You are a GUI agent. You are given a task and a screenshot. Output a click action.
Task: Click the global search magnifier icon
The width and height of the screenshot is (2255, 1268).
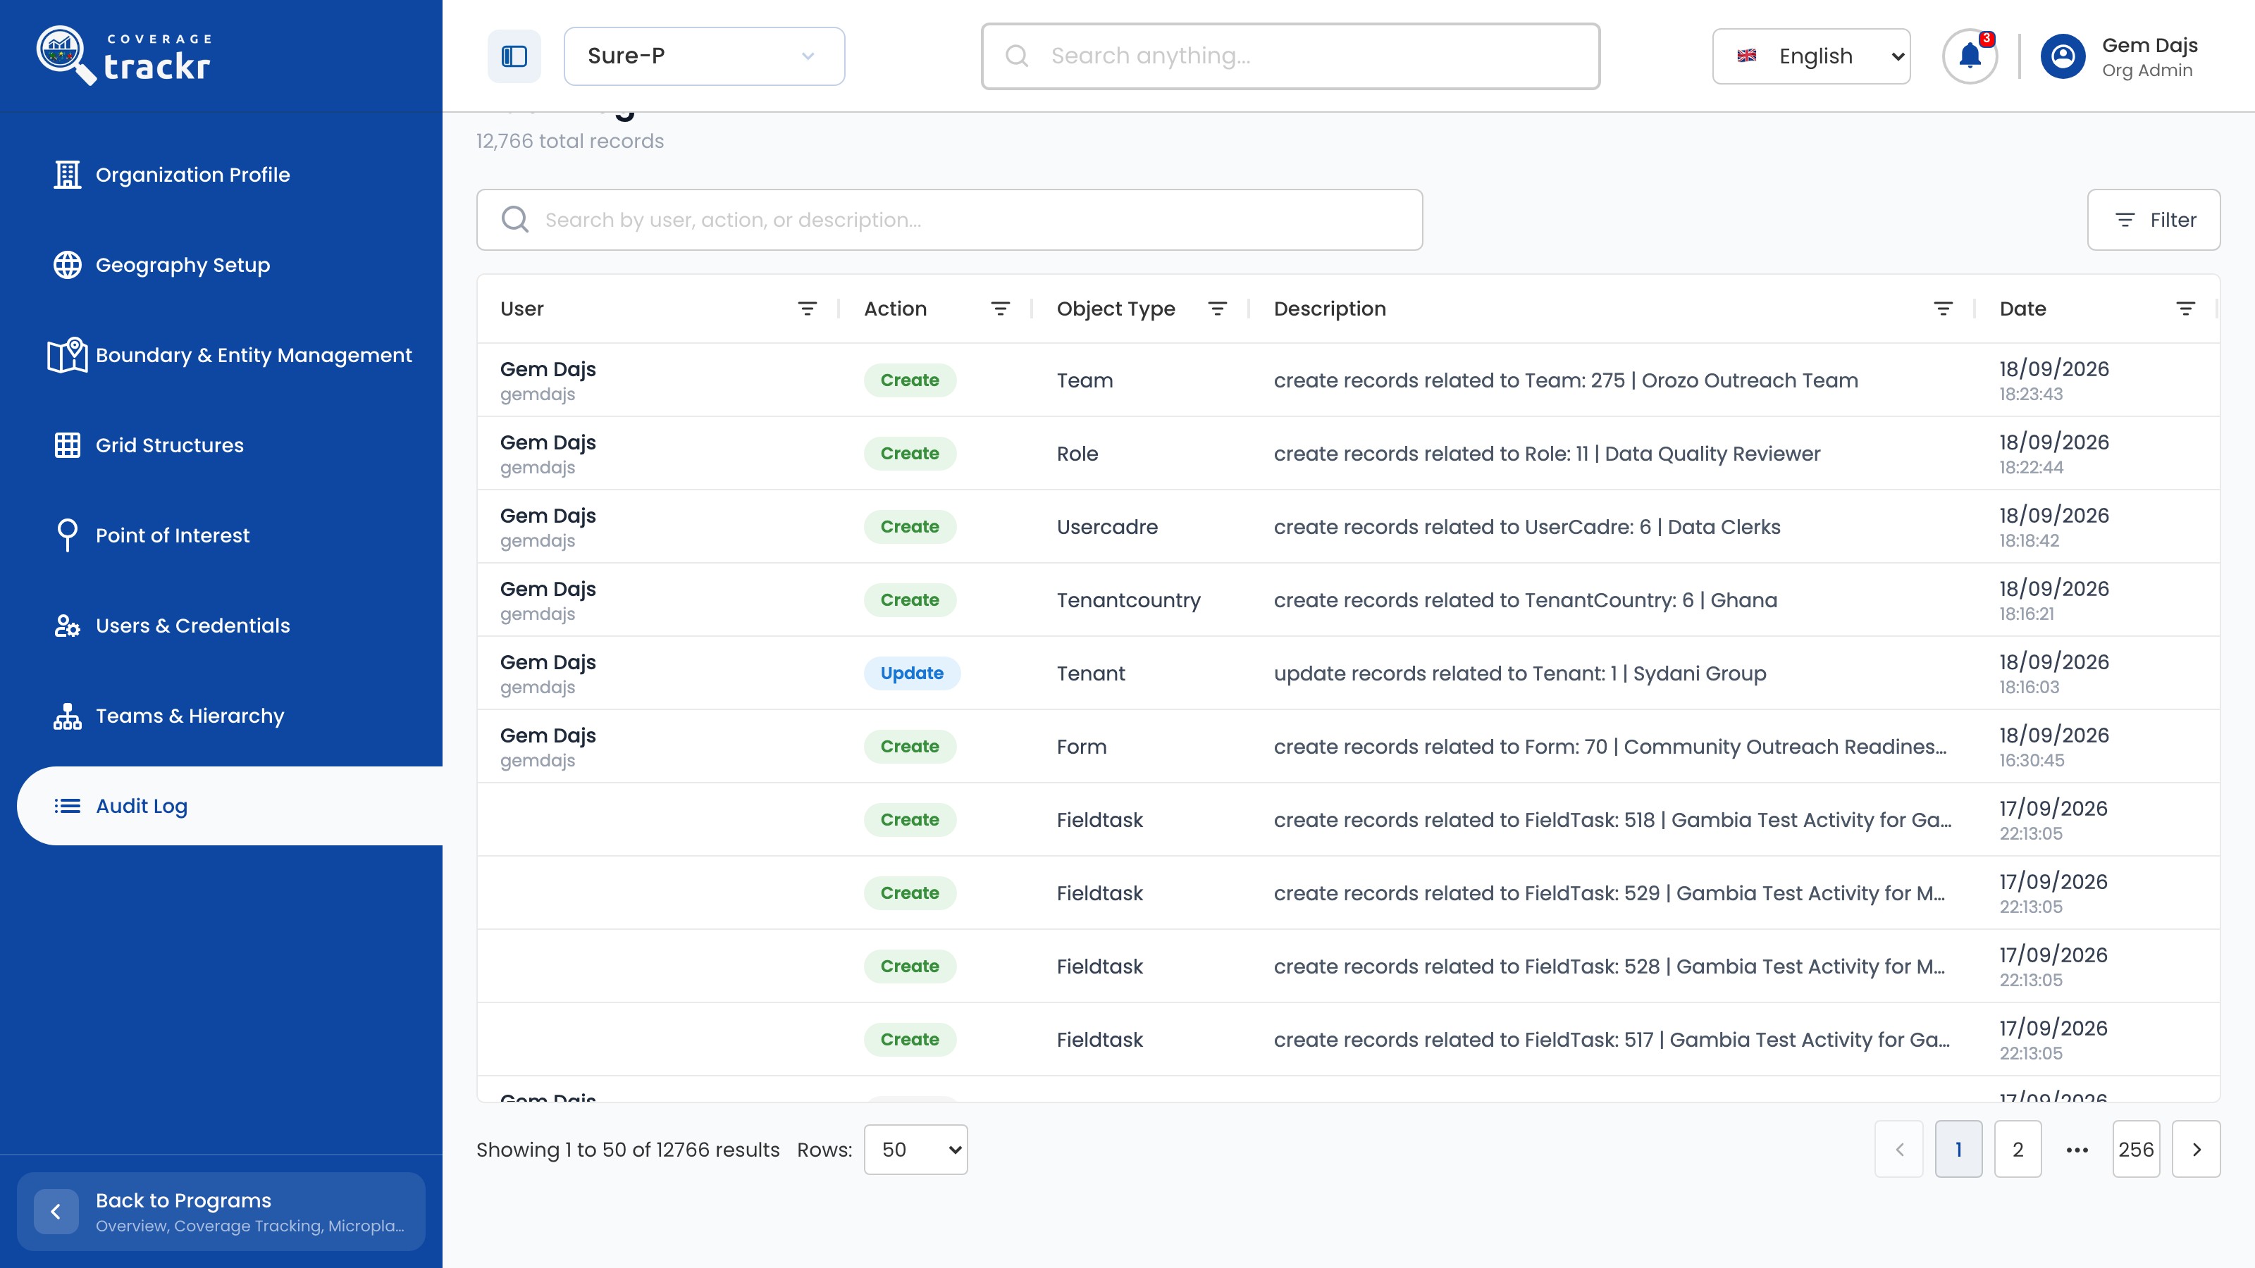click(1016, 56)
